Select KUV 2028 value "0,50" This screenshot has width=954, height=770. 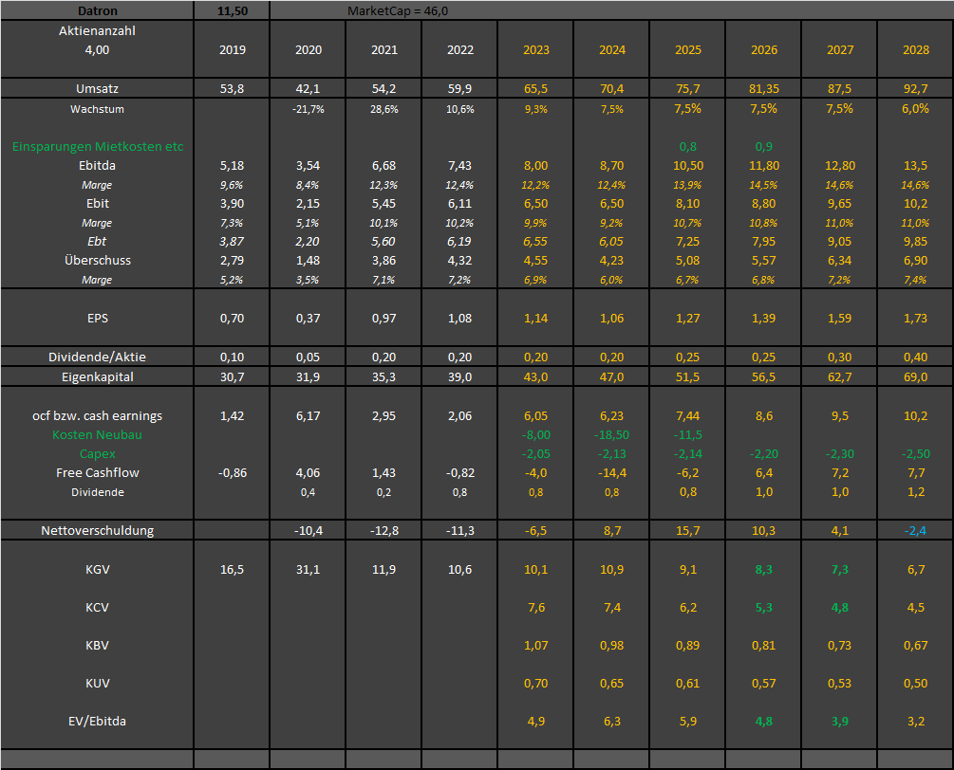[x=916, y=683]
